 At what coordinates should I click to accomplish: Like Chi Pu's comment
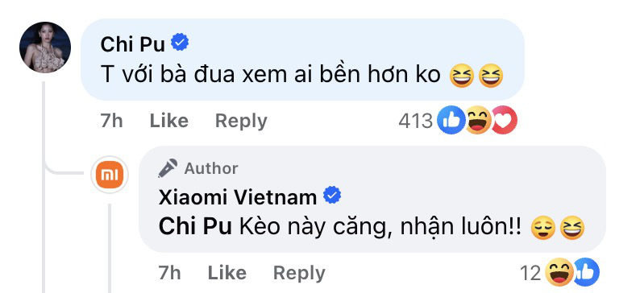169,121
